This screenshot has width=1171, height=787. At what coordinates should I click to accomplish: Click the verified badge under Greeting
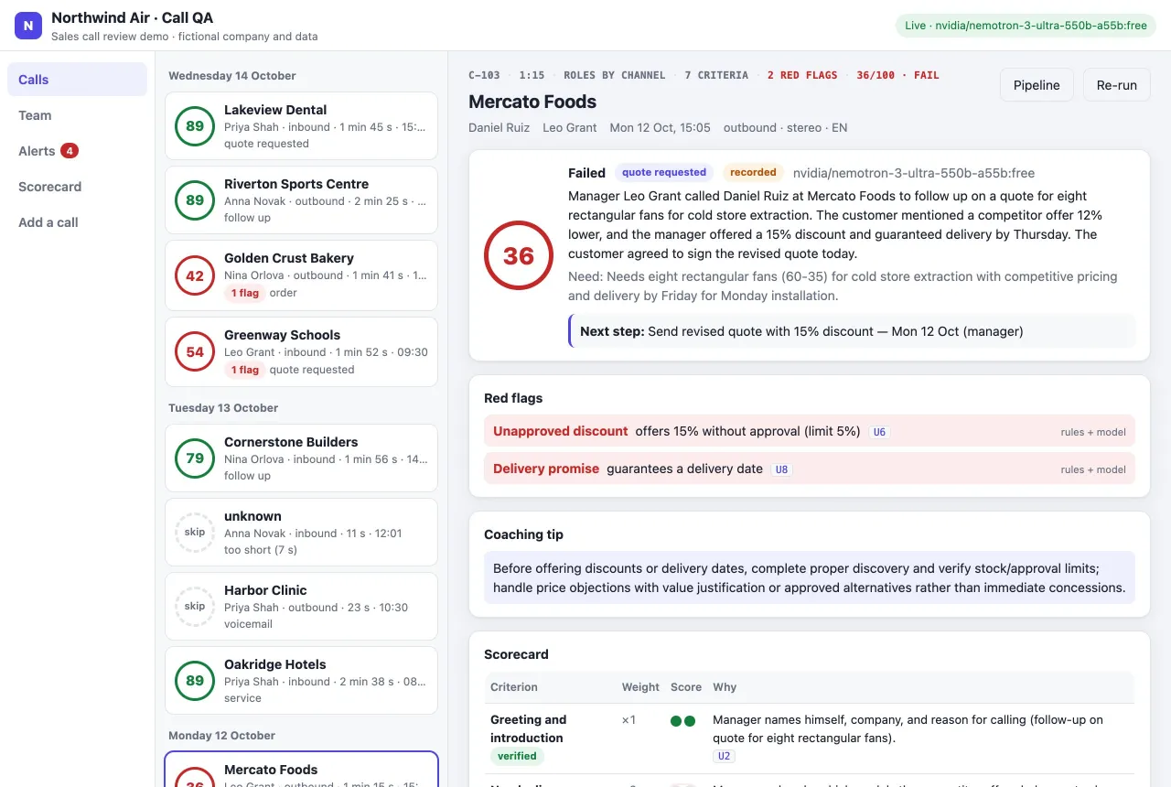click(x=517, y=757)
